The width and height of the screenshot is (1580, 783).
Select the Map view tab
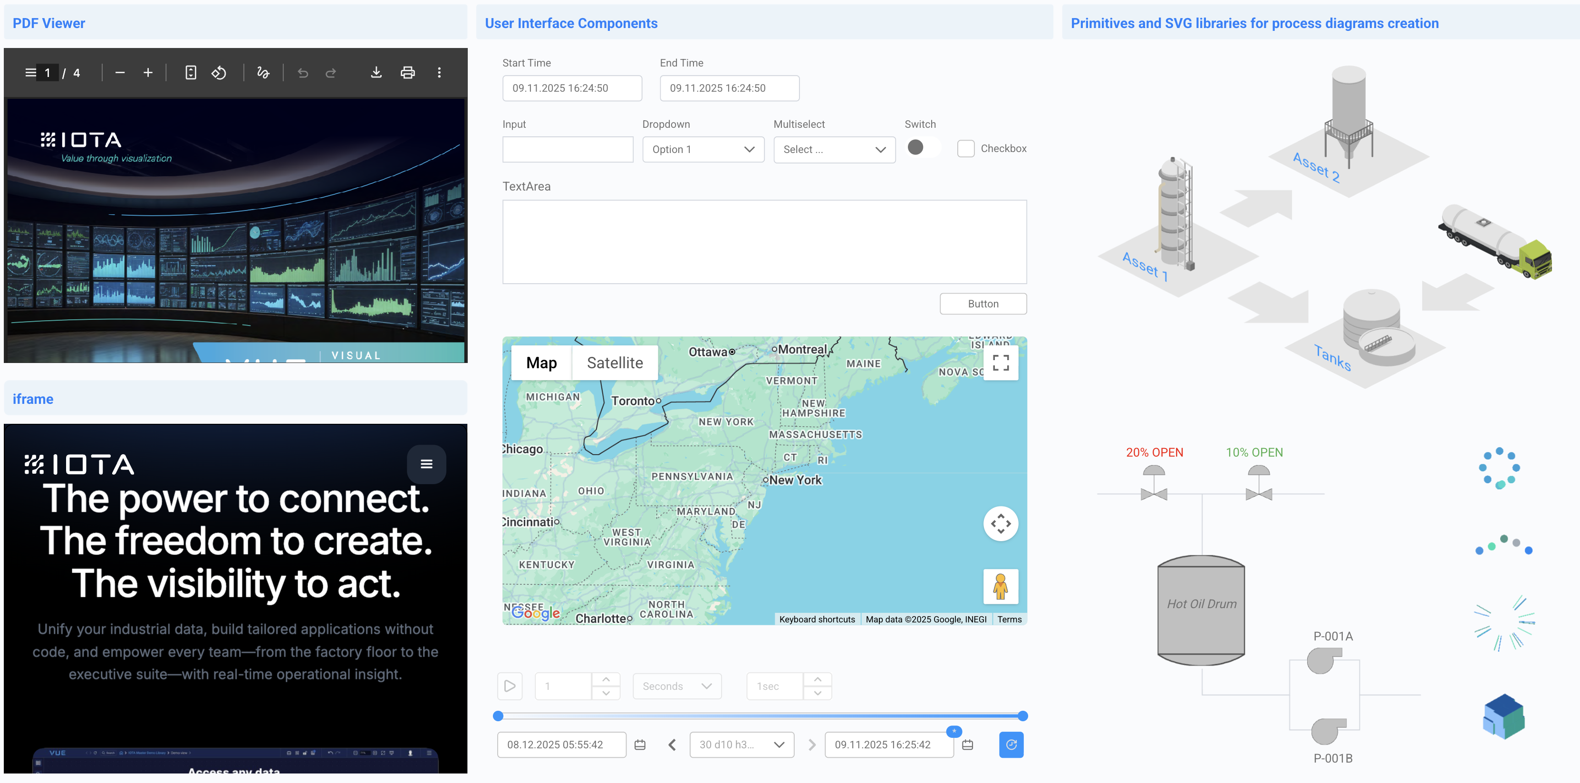click(x=541, y=363)
